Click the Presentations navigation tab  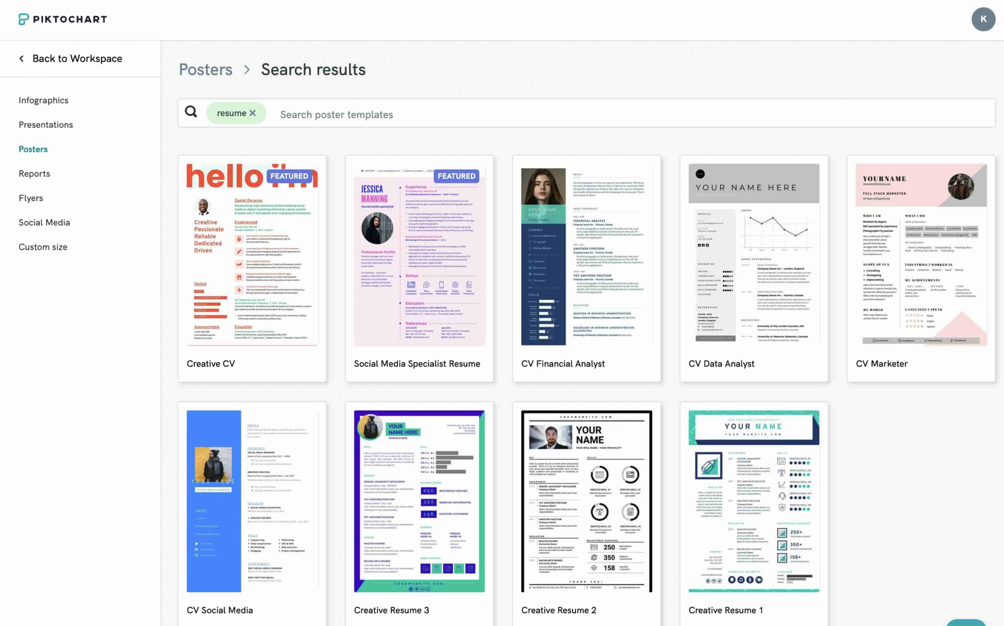point(45,124)
